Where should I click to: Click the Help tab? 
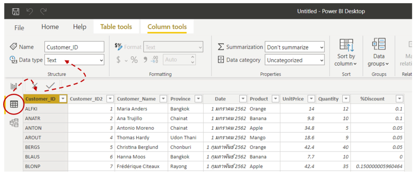[x=80, y=27]
